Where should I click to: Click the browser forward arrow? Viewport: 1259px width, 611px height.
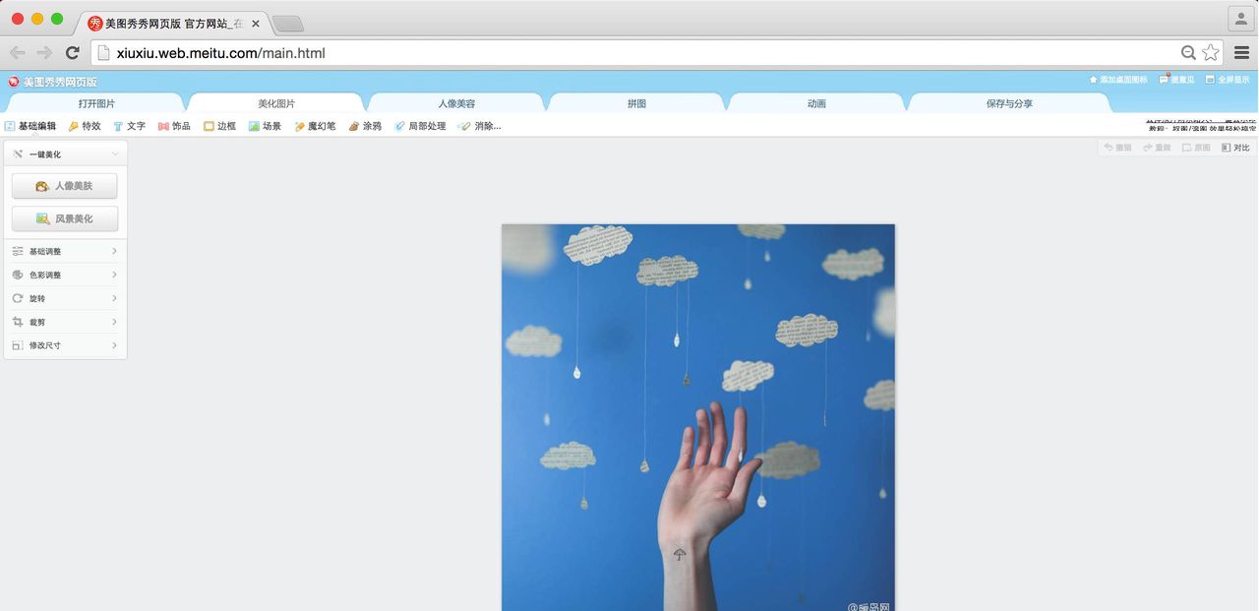(44, 53)
